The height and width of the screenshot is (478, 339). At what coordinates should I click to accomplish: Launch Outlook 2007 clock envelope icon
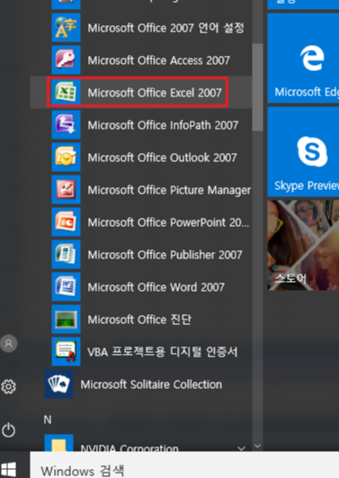pyautogui.click(x=66, y=158)
